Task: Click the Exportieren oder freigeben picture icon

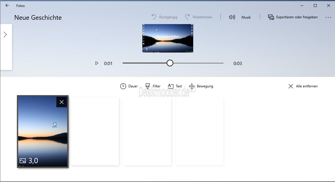Action: click(x=271, y=17)
